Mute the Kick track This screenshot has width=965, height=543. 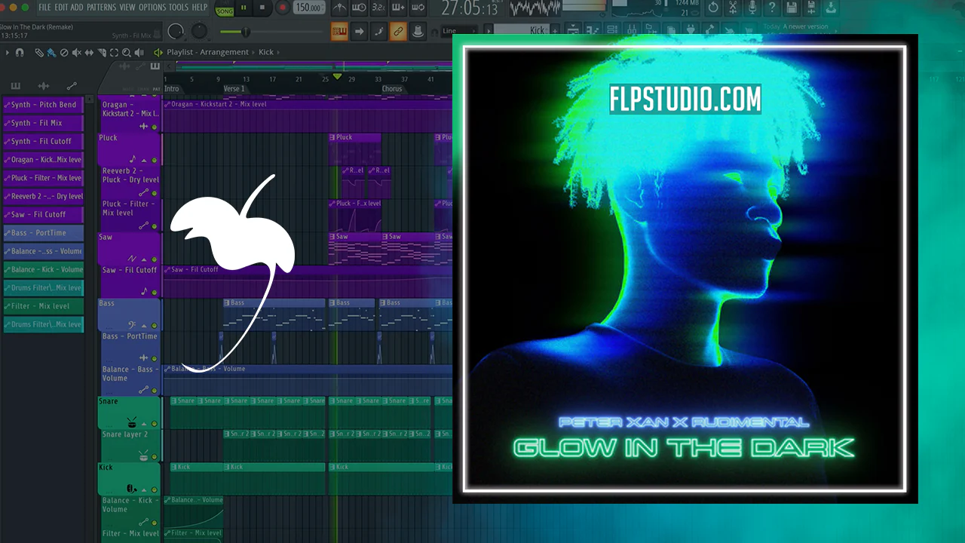155,489
